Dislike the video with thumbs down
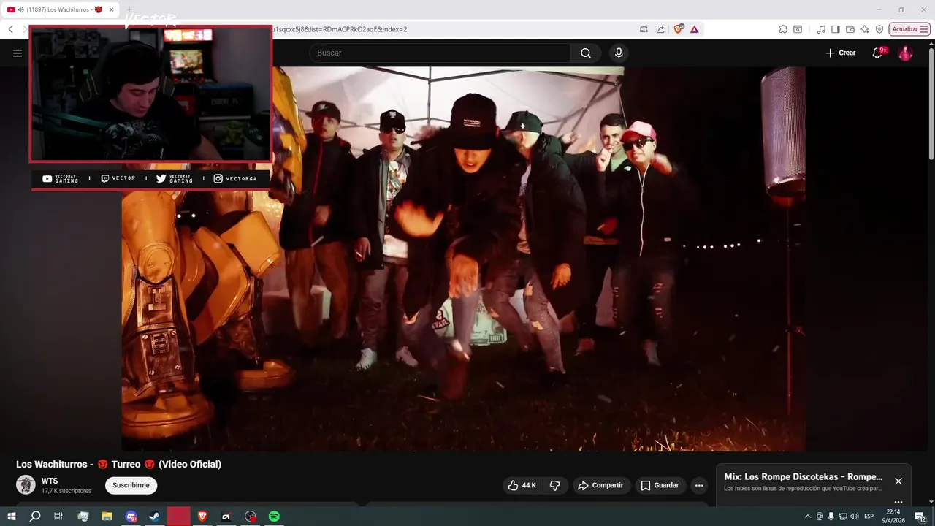Image resolution: width=935 pixels, height=526 pixels. click(554, 485)
